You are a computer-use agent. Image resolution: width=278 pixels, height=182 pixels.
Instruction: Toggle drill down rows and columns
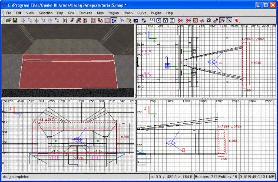(x=229, y=20)
